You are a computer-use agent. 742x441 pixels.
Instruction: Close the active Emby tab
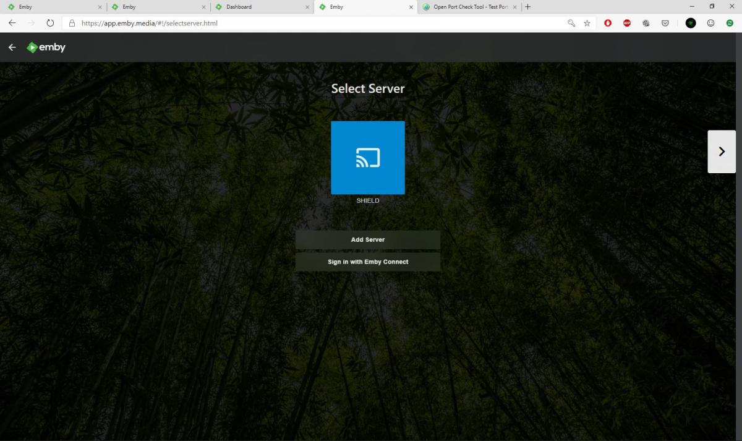411,7
